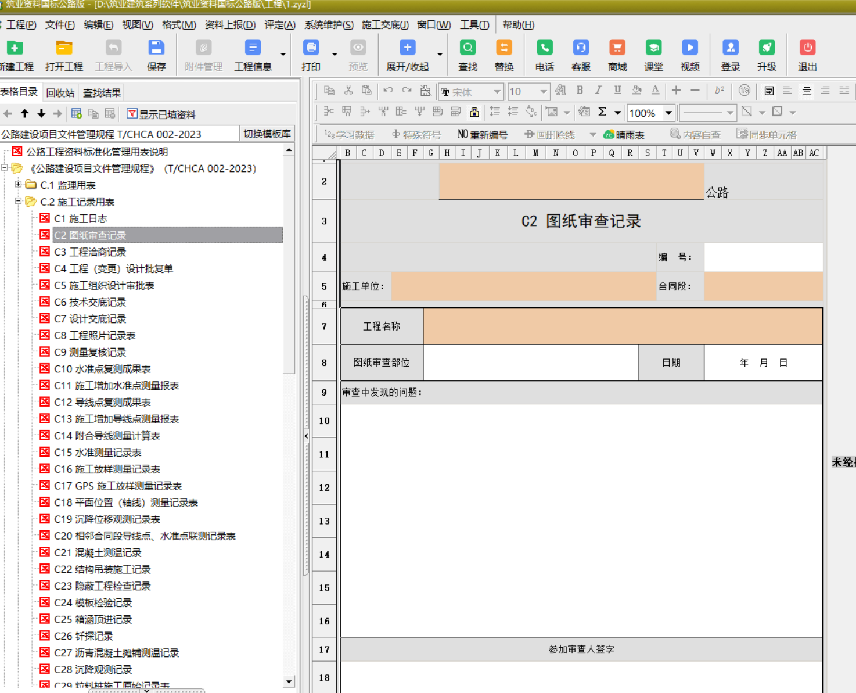Select C1 施工日志 tree item
This screenshot has width=856, height=693.
click(x=81, y=218)
